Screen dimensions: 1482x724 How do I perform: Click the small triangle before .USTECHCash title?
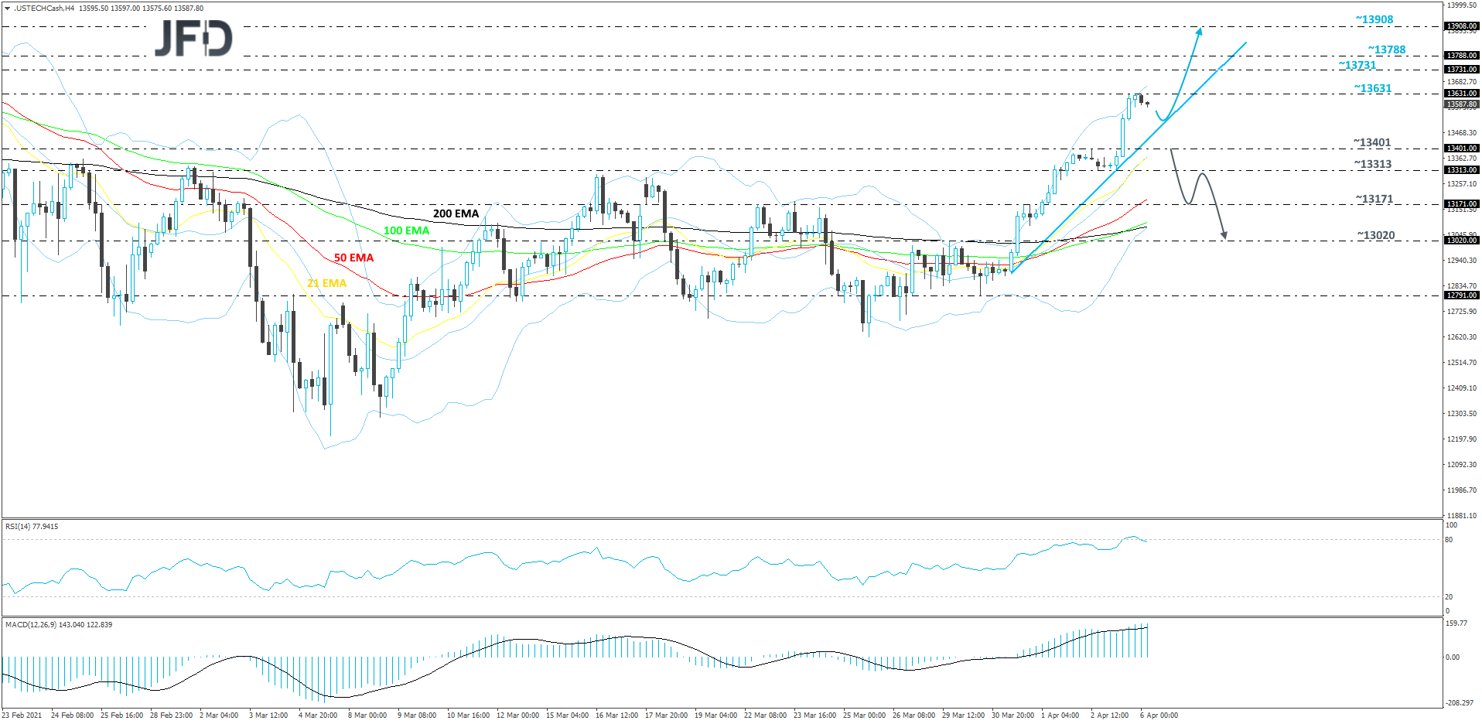[7, 9]
